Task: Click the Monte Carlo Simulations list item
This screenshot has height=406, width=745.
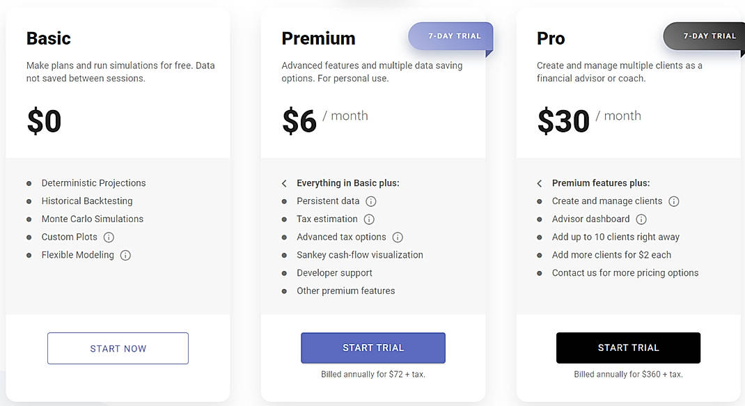Action: [92, 219]
